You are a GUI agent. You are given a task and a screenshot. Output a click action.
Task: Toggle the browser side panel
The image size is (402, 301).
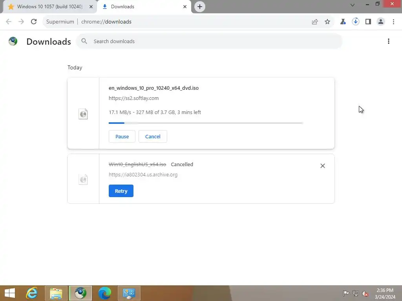[368, 22]
